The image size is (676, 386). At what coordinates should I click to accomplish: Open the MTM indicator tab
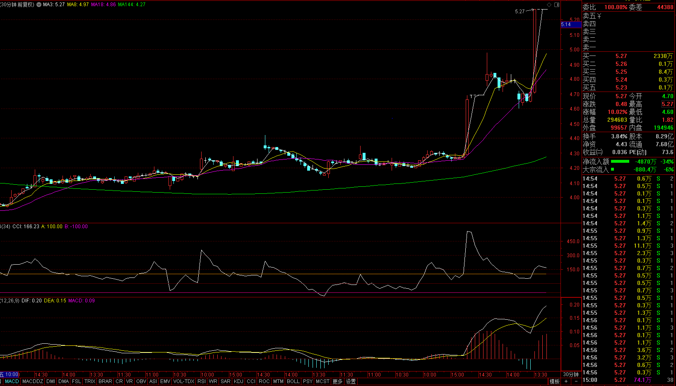coord(278,381)
